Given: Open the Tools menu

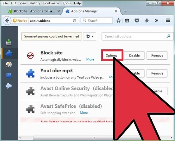Looking at the screenshot, I should coord(66,3).
